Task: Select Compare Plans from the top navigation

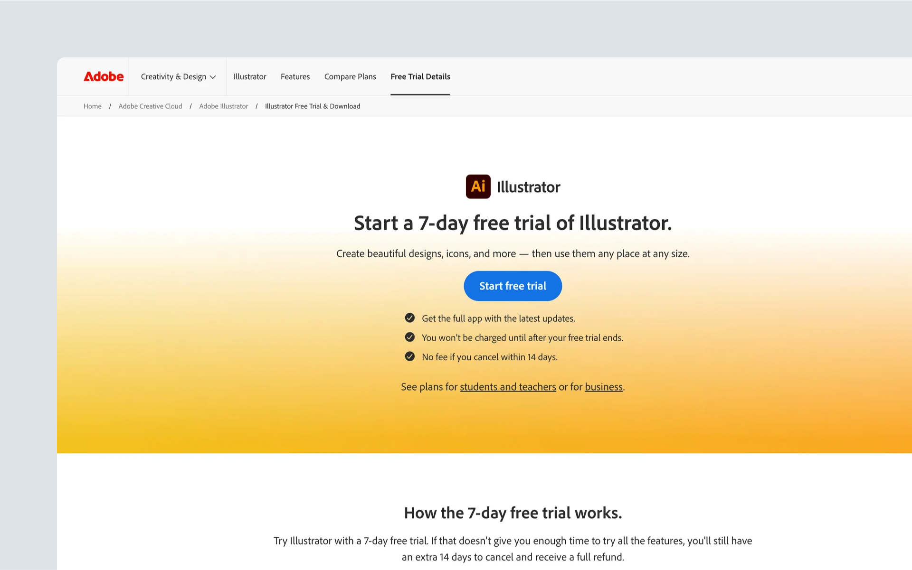Action: pos(350,76)
